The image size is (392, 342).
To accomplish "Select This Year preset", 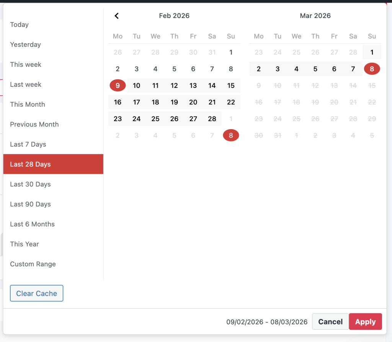I will tap(24, 244).
